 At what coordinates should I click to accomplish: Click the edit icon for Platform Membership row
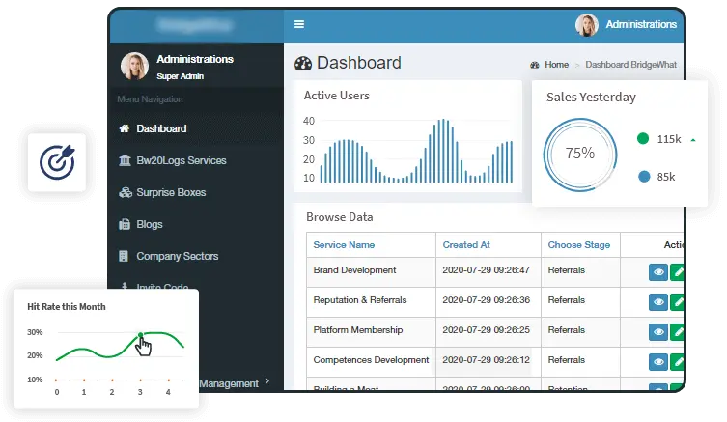[x=678, y=332]
